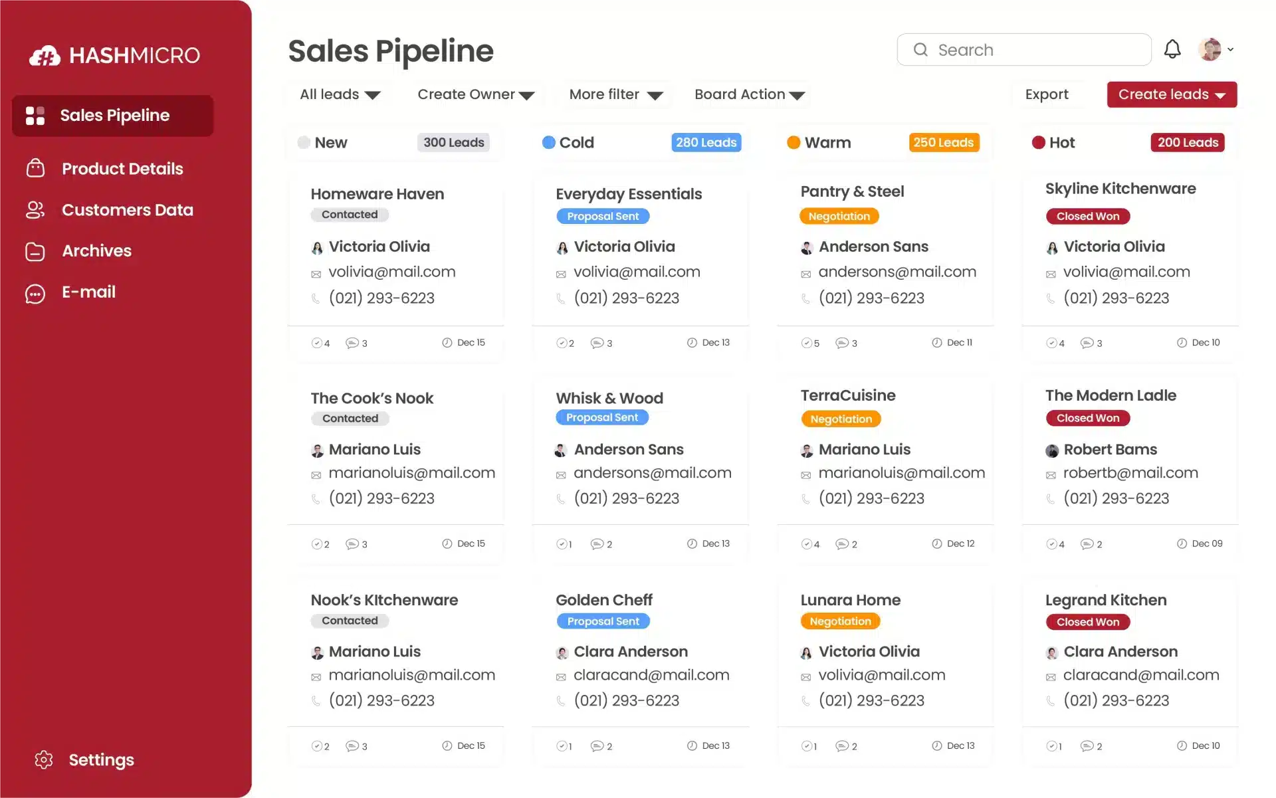Click the Closed Won badge on Skyline Kitchenware
This screenshot has width=1276, height=798.
[1088, 216]
